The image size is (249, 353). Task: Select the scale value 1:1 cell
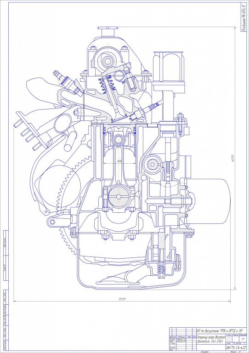tap(243, 339)
